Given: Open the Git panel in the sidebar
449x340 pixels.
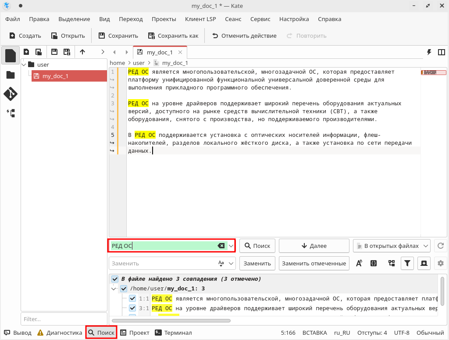Looking at the screenshot, I should [x=10, y=94].
